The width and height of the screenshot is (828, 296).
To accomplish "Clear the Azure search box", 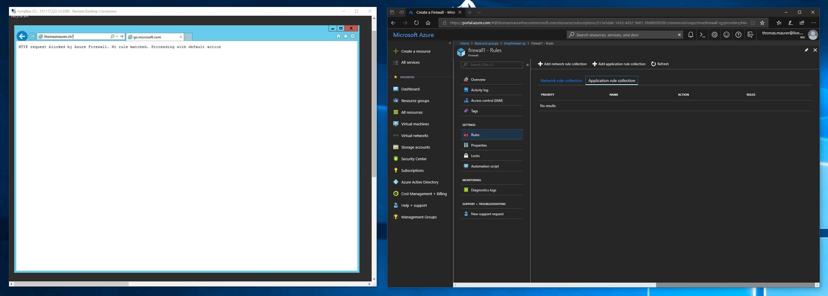I will click(679, 35).
